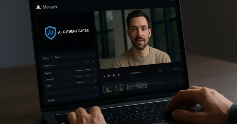Click the blue AI shield badge

[50, 32]
